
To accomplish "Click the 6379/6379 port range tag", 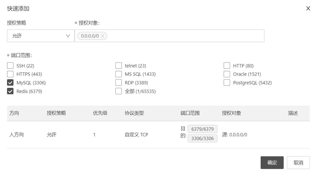I will click(203, 129).
